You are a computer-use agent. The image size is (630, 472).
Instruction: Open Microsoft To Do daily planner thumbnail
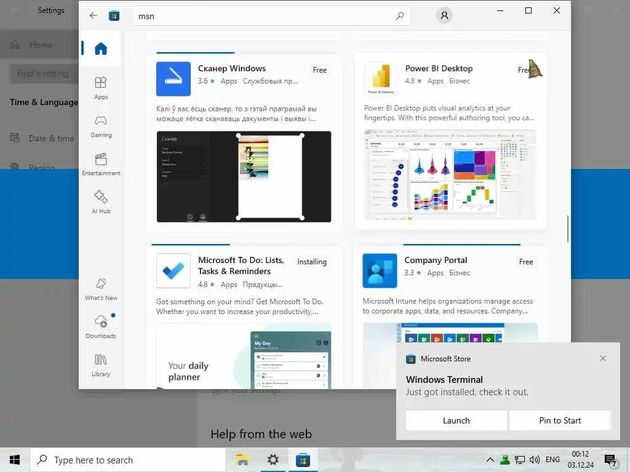coord(244,356)
